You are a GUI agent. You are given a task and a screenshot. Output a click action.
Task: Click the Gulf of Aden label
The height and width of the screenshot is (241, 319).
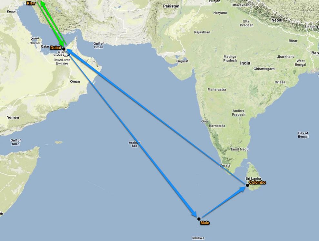[x=15, y=142]
